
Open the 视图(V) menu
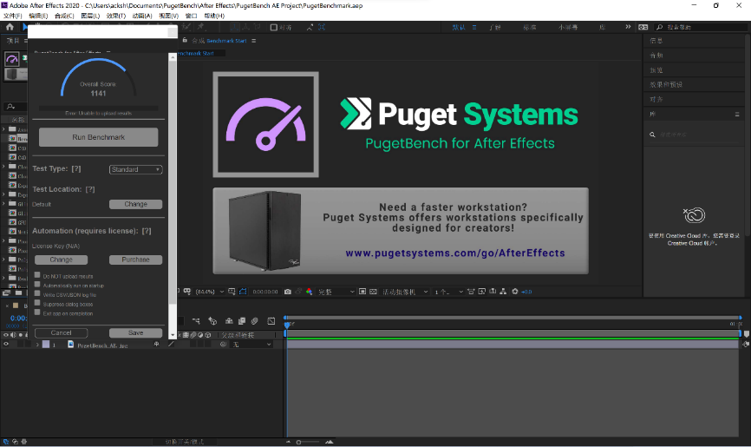click(168, 16)
